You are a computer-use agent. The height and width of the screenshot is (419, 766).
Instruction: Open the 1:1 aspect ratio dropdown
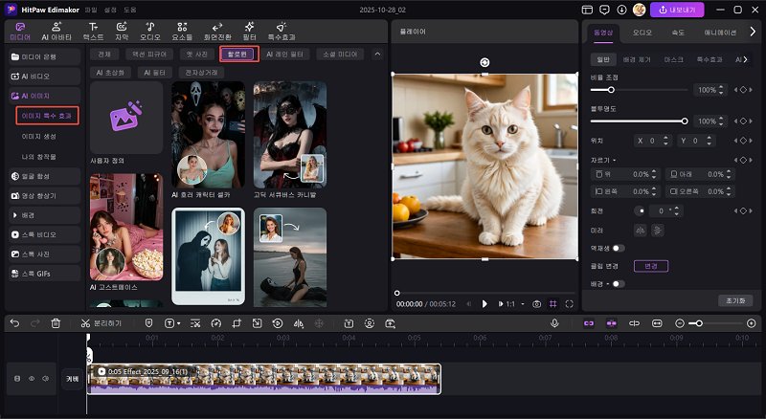pos(516,303)
